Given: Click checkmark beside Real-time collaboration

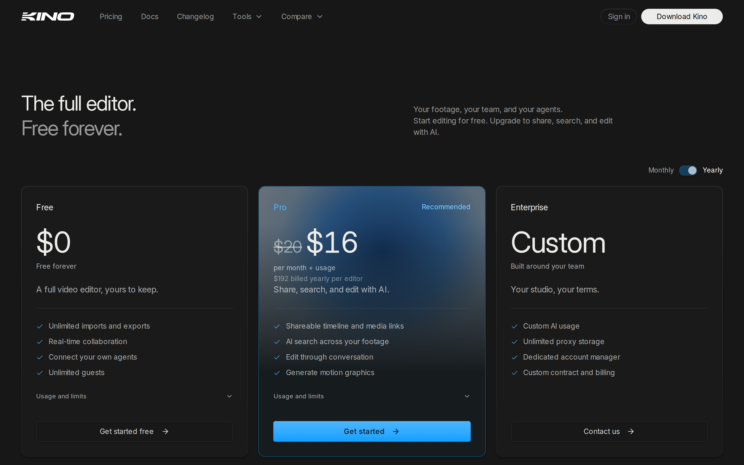Looking at the screenshot, I should pos(40,342).
